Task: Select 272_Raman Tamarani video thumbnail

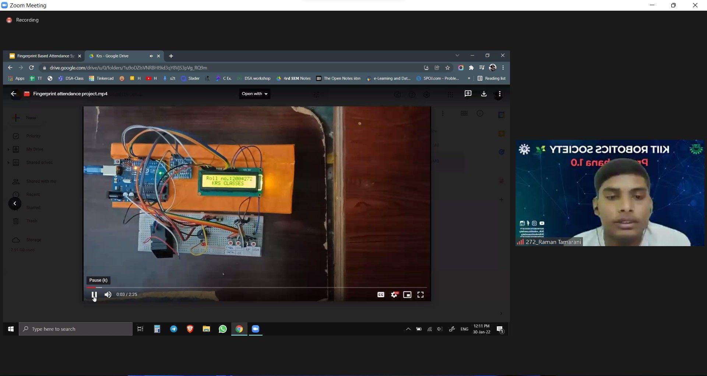Action: pyautogui.click(x=610, y=193)
